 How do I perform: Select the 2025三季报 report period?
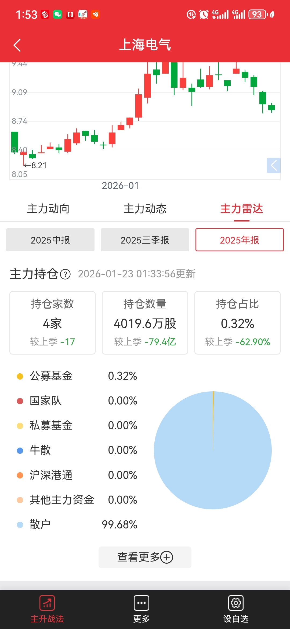pos(145,240)
